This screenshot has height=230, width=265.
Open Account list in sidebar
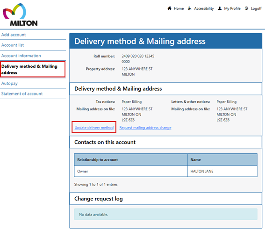pyautogui.click(x=13, y=45)
